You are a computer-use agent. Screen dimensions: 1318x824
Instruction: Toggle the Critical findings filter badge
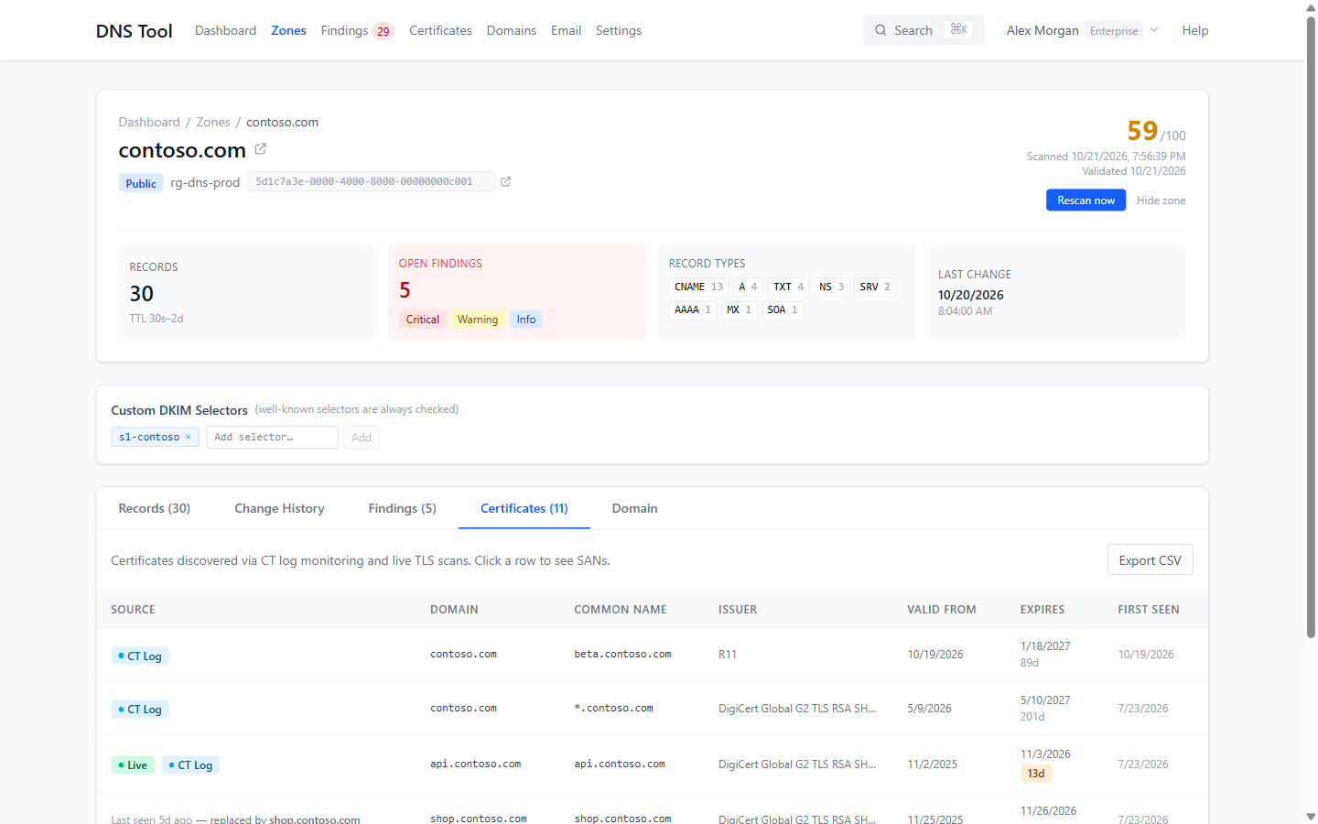(423, 320)
